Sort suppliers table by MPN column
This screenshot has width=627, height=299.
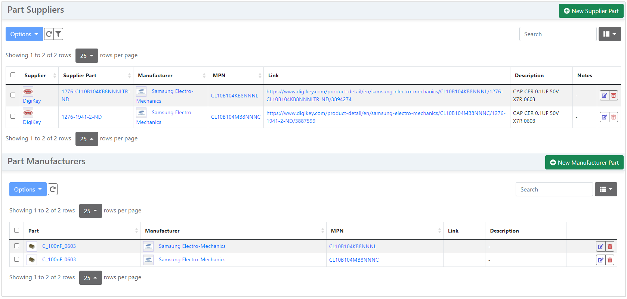(x=235, y=75)
